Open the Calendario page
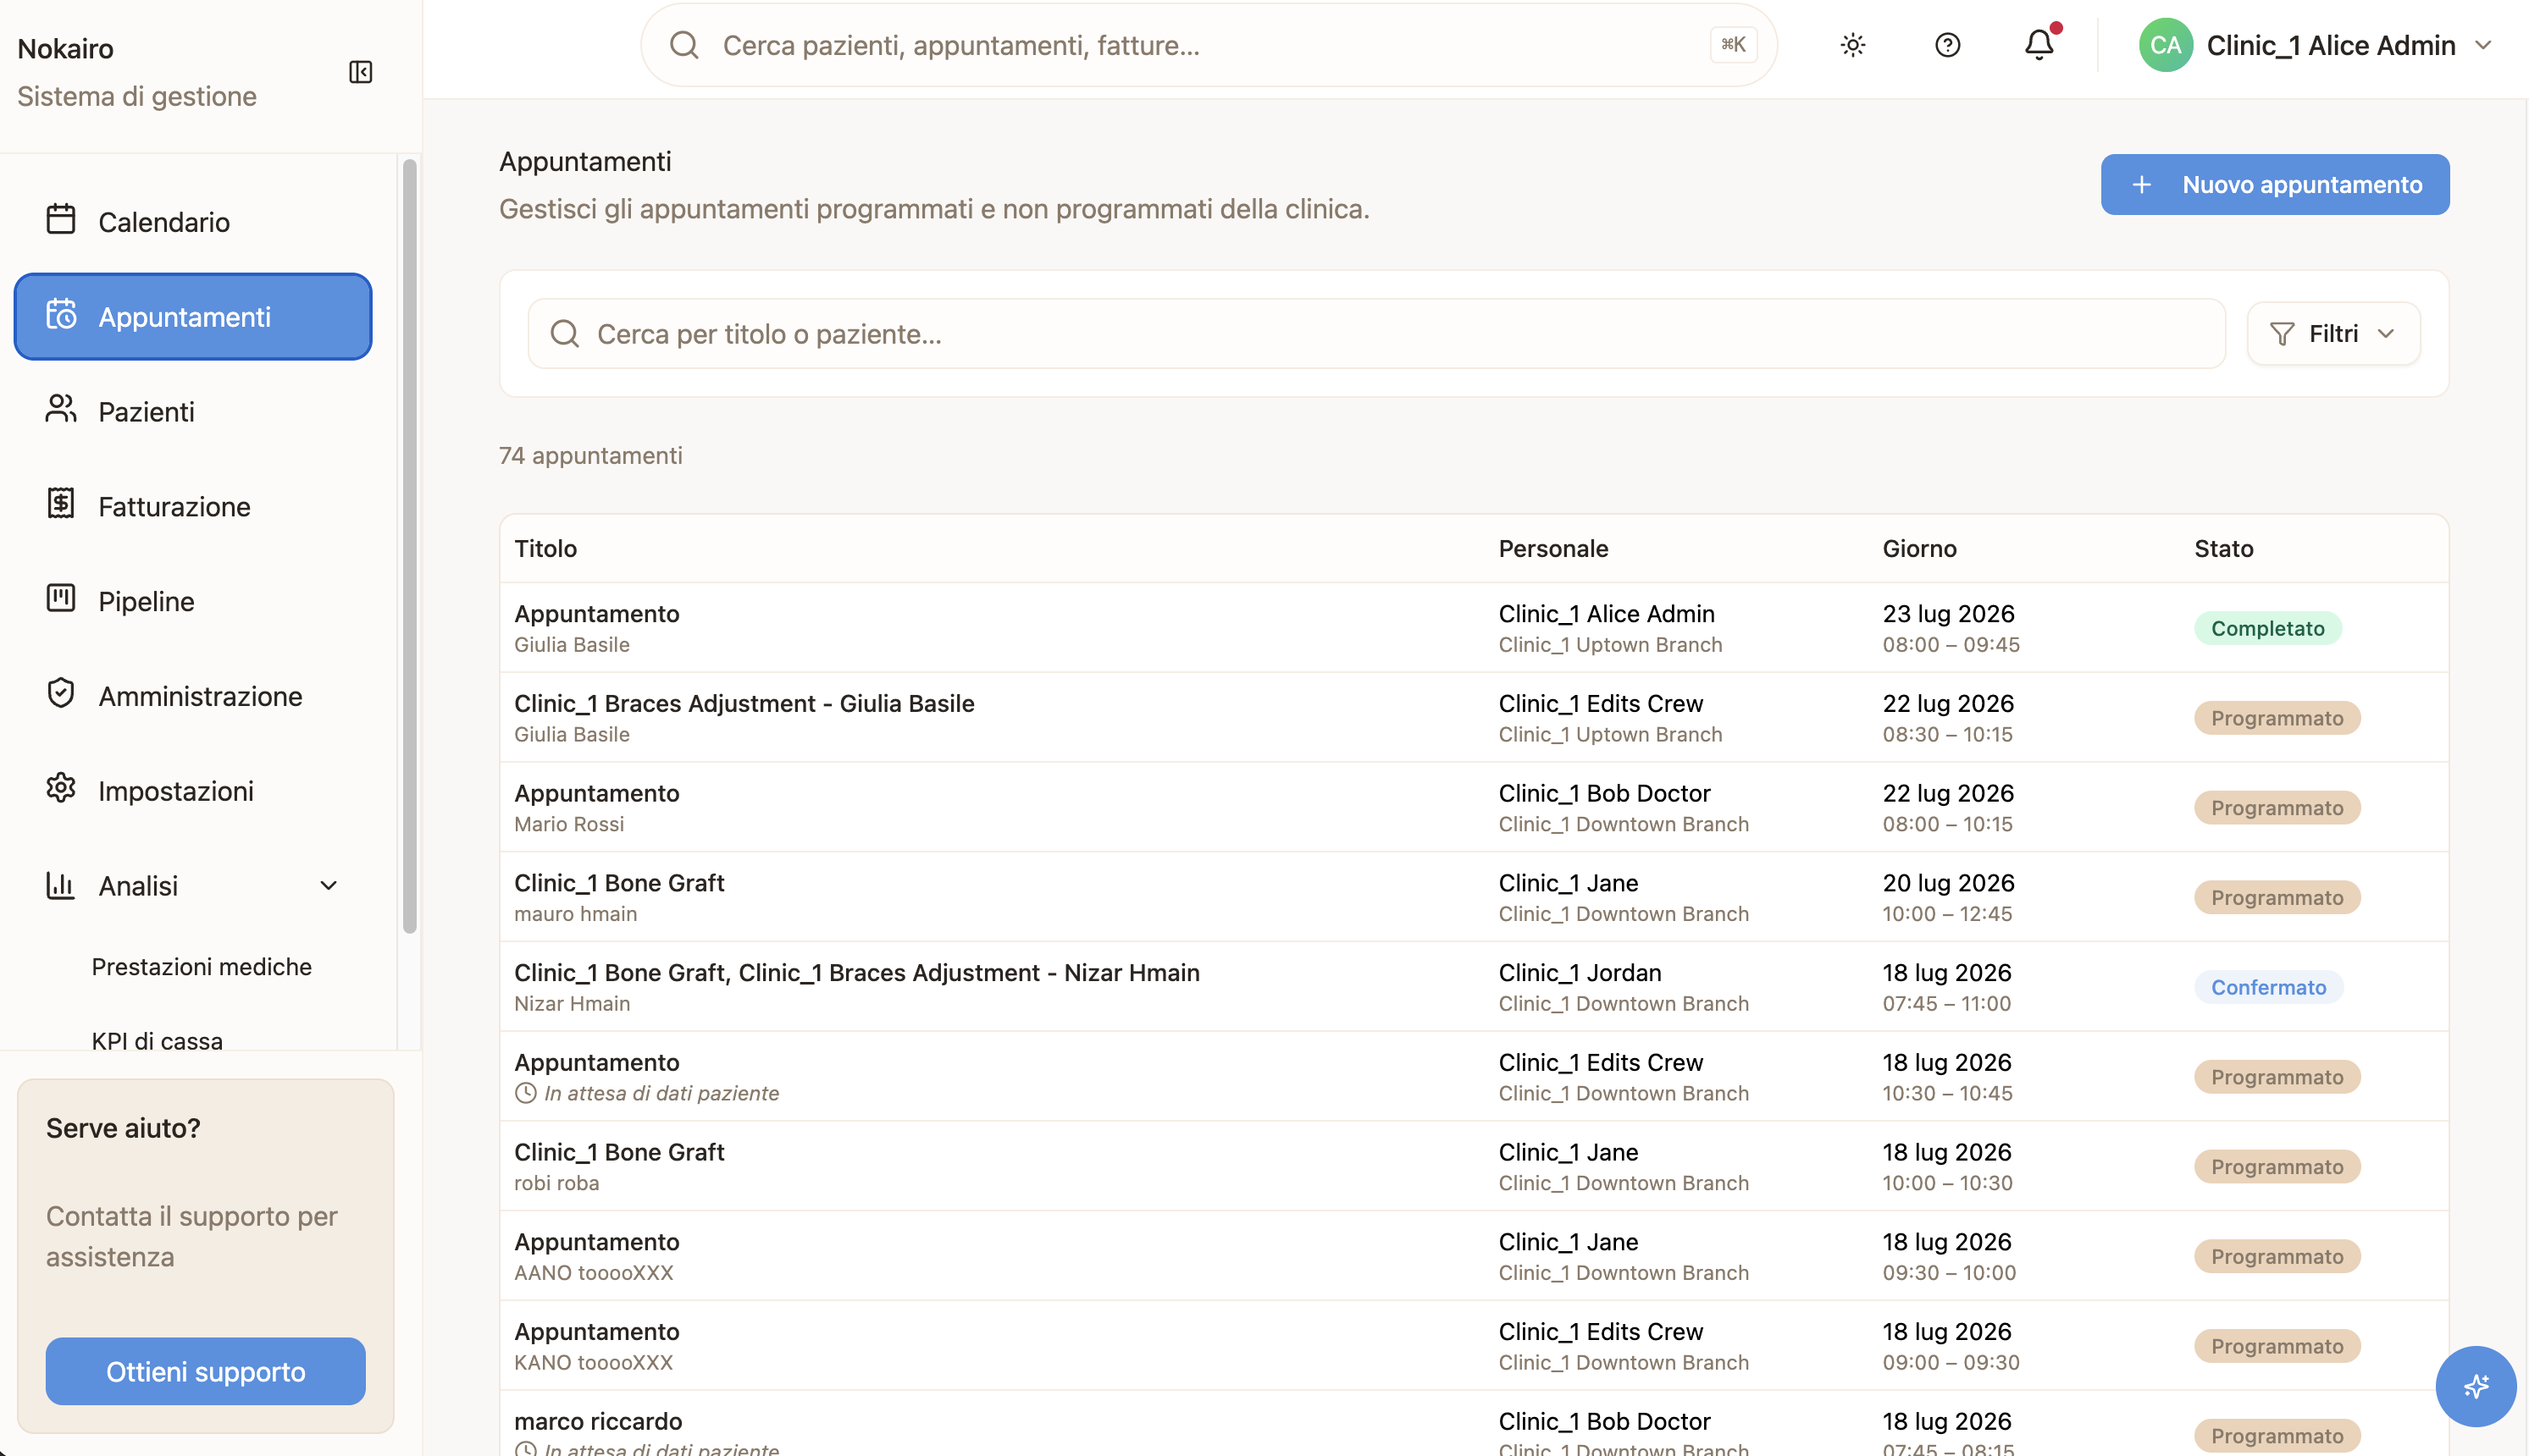Screen dimensions: 2529x1456 193,222
